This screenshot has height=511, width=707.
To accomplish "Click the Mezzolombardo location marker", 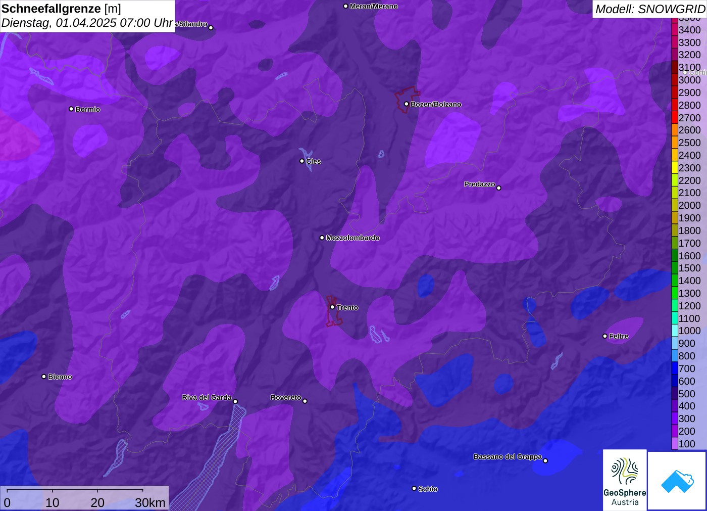I will pyautogui.click(x=322, y=238).
